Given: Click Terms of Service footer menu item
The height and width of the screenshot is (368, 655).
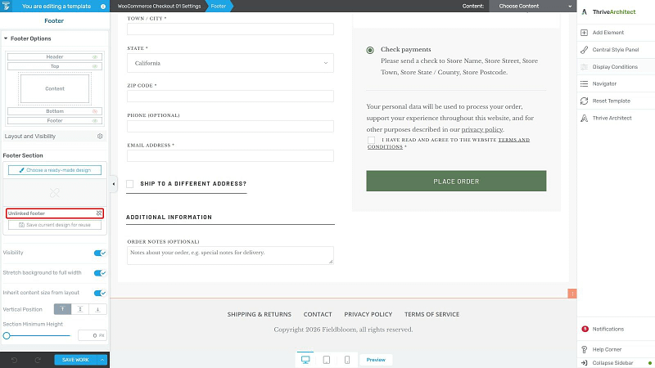Looking at the screenshot, I should click(432, 314).
